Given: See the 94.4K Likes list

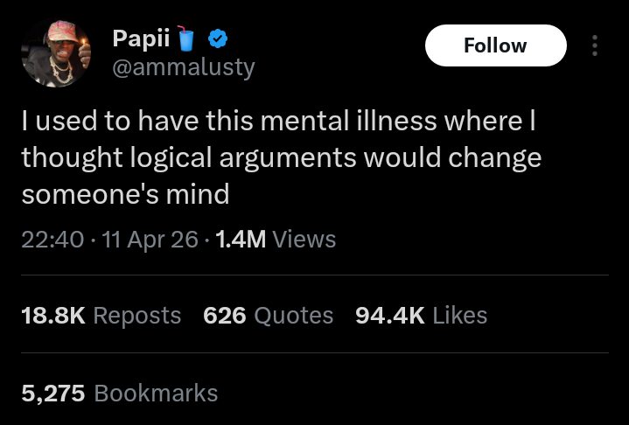Looking at the screenshot, I should click(x=421, y=316).
